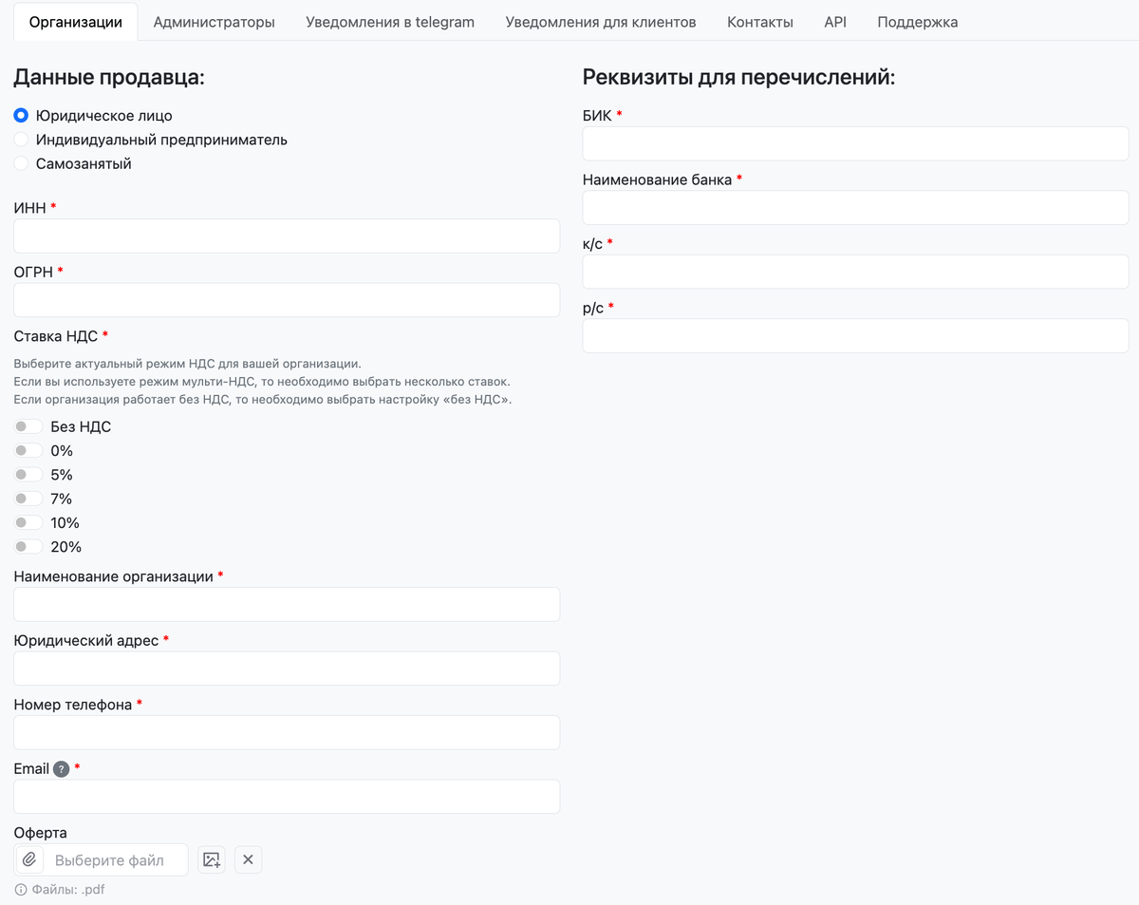Open the Поддержка tab

tap(917, 22)
